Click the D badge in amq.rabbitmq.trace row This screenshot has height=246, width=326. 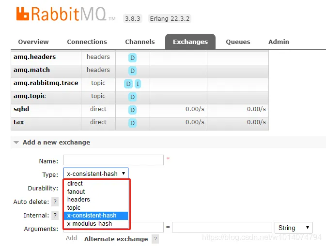pos(128,84)
